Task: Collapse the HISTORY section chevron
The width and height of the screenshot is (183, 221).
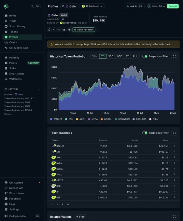Action: click(x=39, y=89)
